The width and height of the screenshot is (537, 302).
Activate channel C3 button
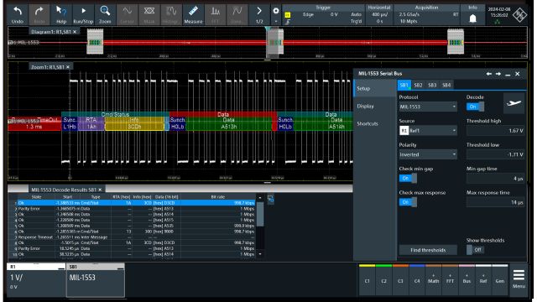tap(400, 279)
